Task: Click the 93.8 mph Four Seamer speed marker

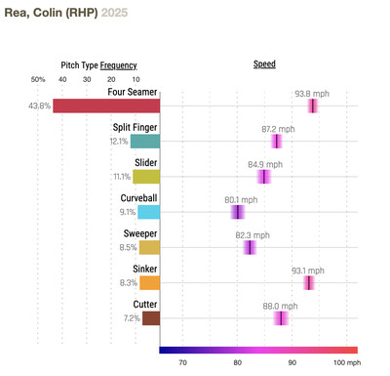Action: 313,105
